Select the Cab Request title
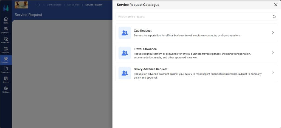 click(x=143, y=31)
